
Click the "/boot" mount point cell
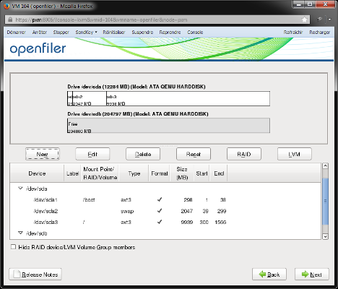pyautogui.click(x=89, y=200)
